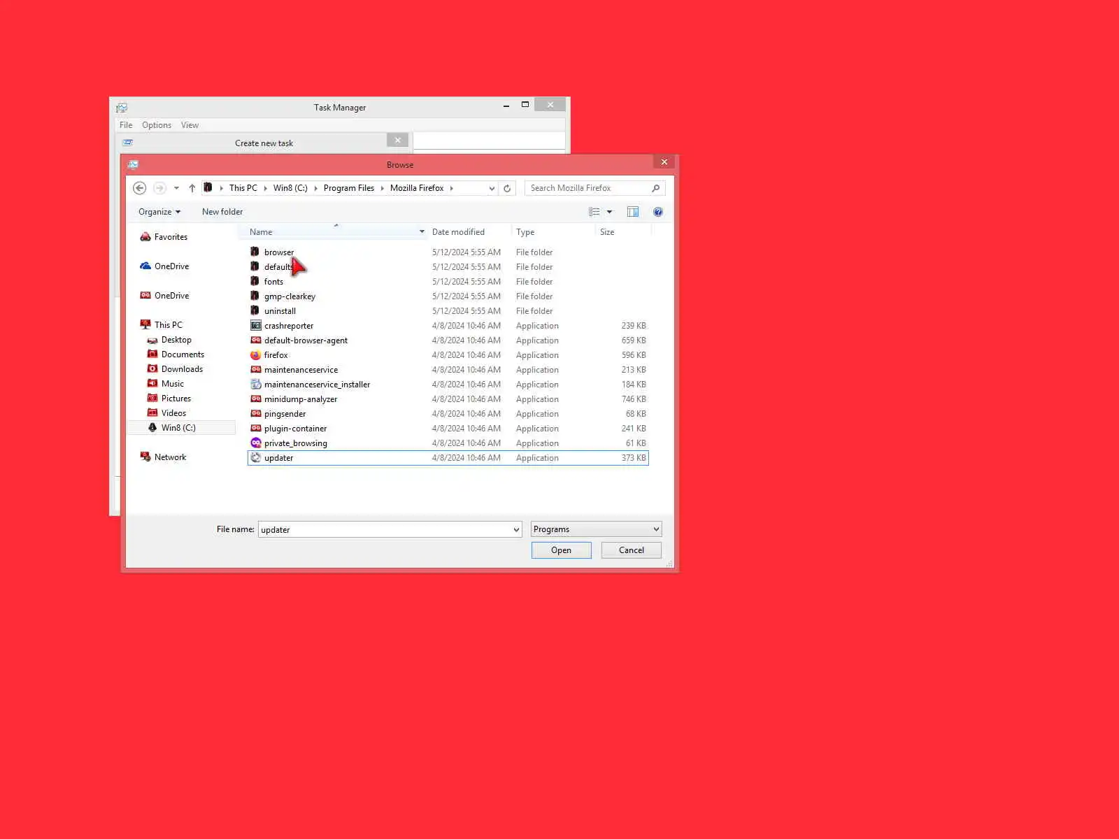The width and height of the screenshot is (1119, 839).
Task: Select the maintenanceservice application
Action: coord(301,370)
